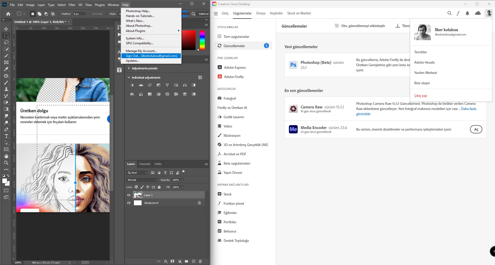Expand the About Plugins submenu
The image size is (495, 265).
(151, 31)
